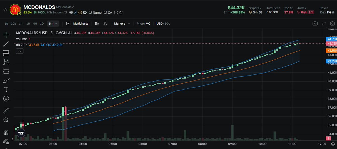The height and width of the screenshot is (149, 337).
Task: Toggle magnet mode in the left toolbar
Action: [x=6, y=132]
